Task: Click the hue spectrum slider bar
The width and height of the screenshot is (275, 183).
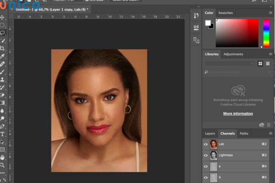Action: pyautogui.click(x=266, y=33)
